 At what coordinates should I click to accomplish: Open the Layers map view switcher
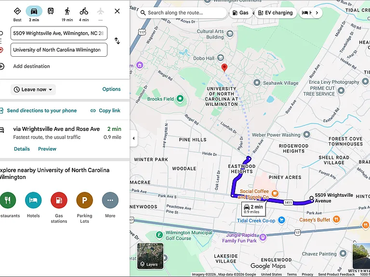150,256
